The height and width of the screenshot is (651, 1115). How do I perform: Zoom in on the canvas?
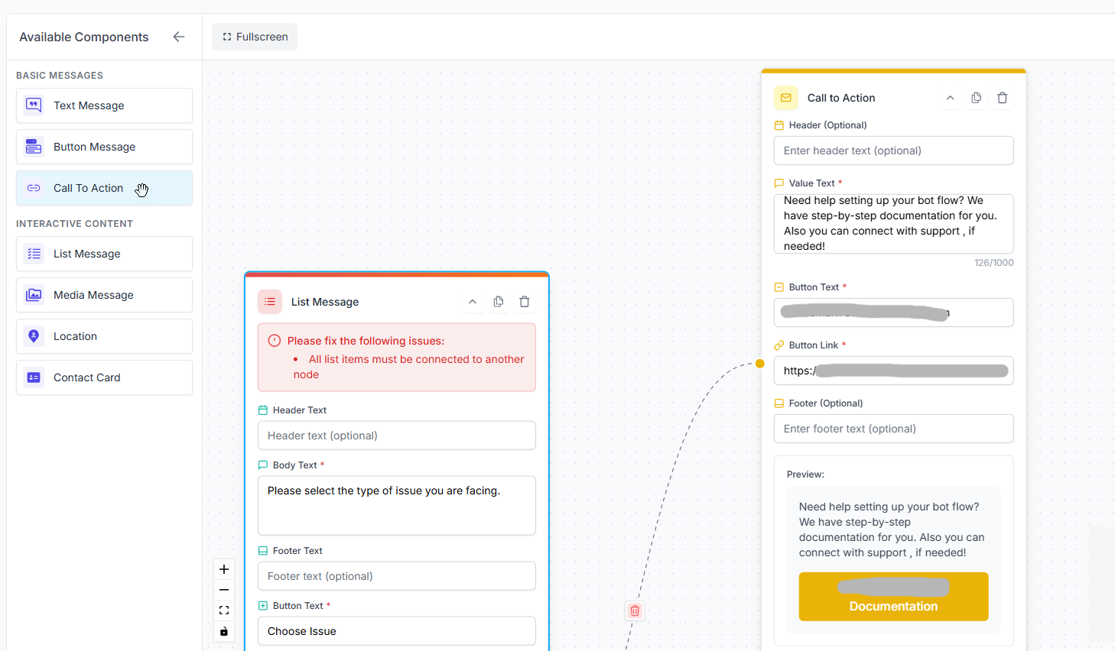(x=224, y=569)
